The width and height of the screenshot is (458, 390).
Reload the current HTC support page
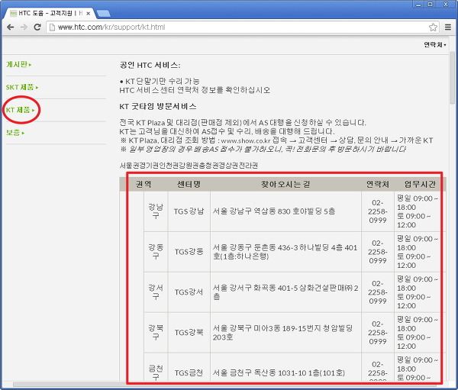[x=37, y=27]
